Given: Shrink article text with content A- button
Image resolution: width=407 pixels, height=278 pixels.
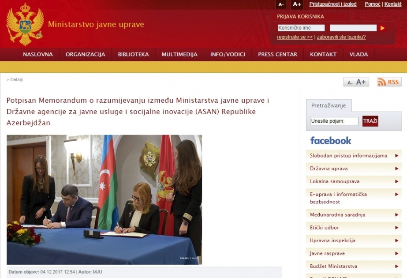Looking at the screenshot, I should point(350,83).
